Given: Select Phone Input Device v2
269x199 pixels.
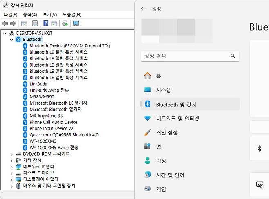Looking at the screenshot, I should point(51,129).
